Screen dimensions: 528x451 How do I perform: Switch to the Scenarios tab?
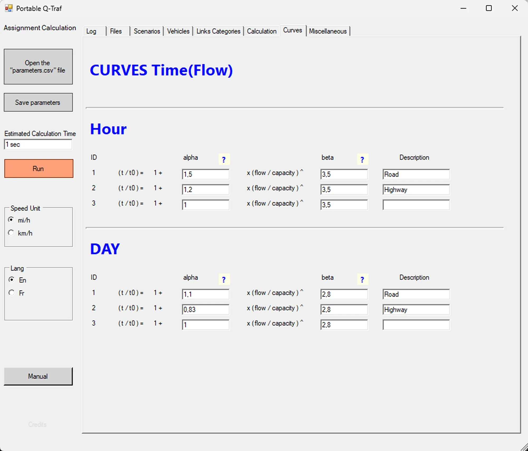(147, 31)
